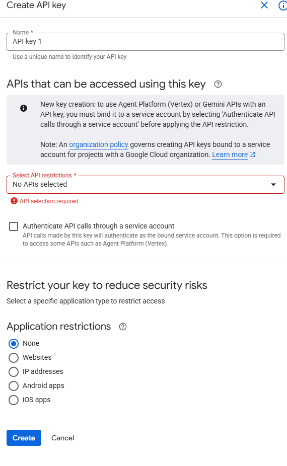Open help icon next to Application restrictions
287x466 pixels.
click(x=123, y=327)
